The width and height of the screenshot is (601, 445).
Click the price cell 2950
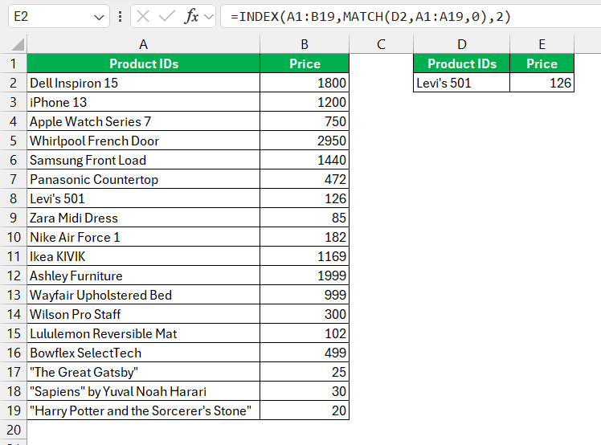[305, 141]
